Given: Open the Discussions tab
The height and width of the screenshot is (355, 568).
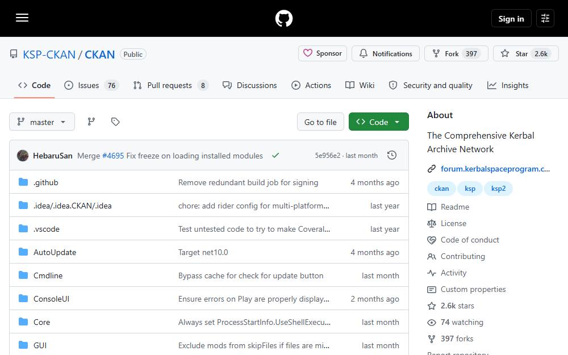Looking at the screenshot, I should [x=249, y=85].
